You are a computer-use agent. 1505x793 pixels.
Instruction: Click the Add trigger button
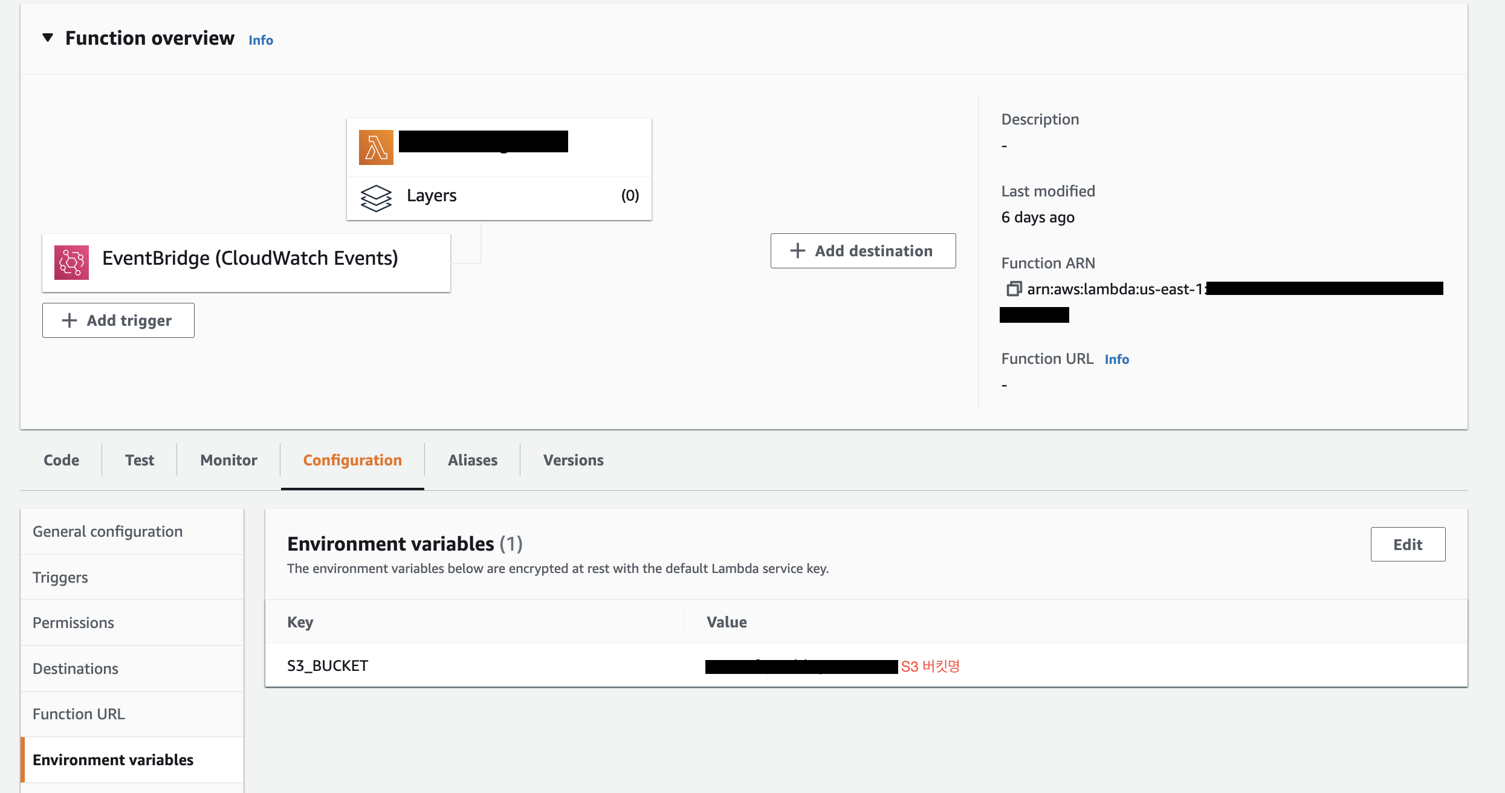pos(118,320)
